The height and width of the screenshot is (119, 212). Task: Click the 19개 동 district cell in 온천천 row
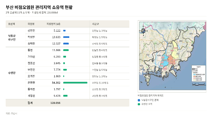100,83
